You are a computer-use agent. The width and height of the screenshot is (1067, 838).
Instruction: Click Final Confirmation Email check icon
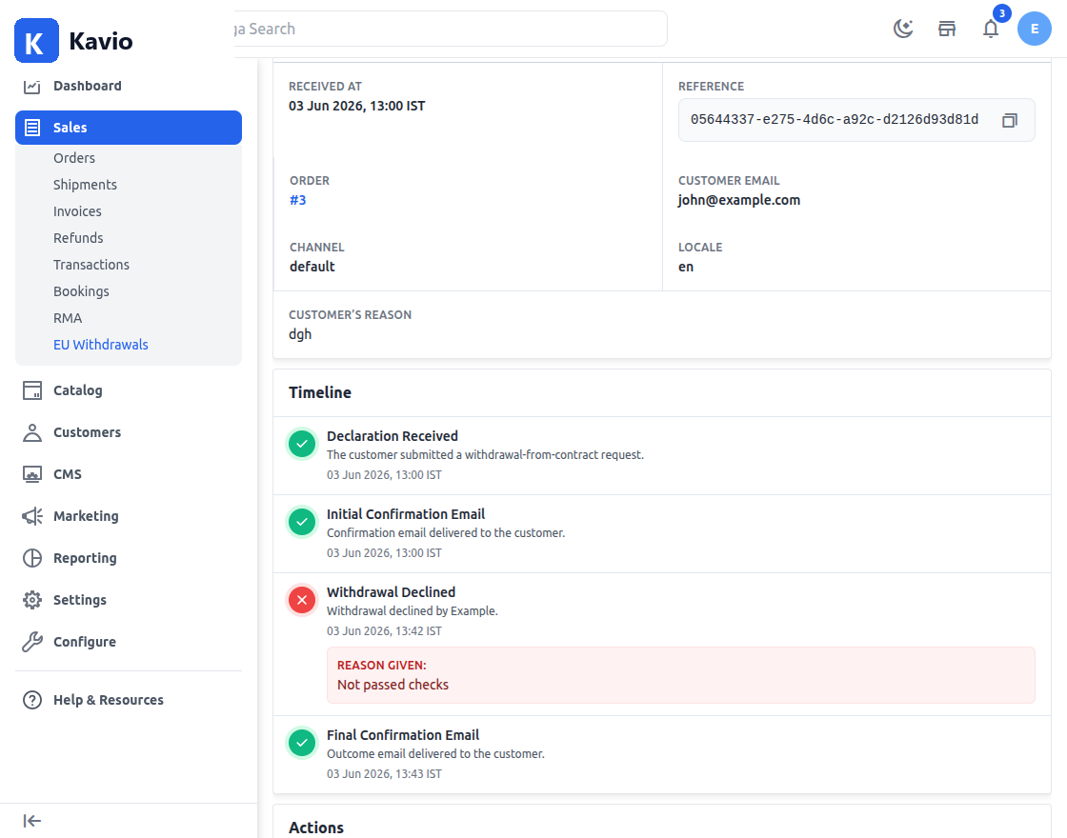coord(301,744)
